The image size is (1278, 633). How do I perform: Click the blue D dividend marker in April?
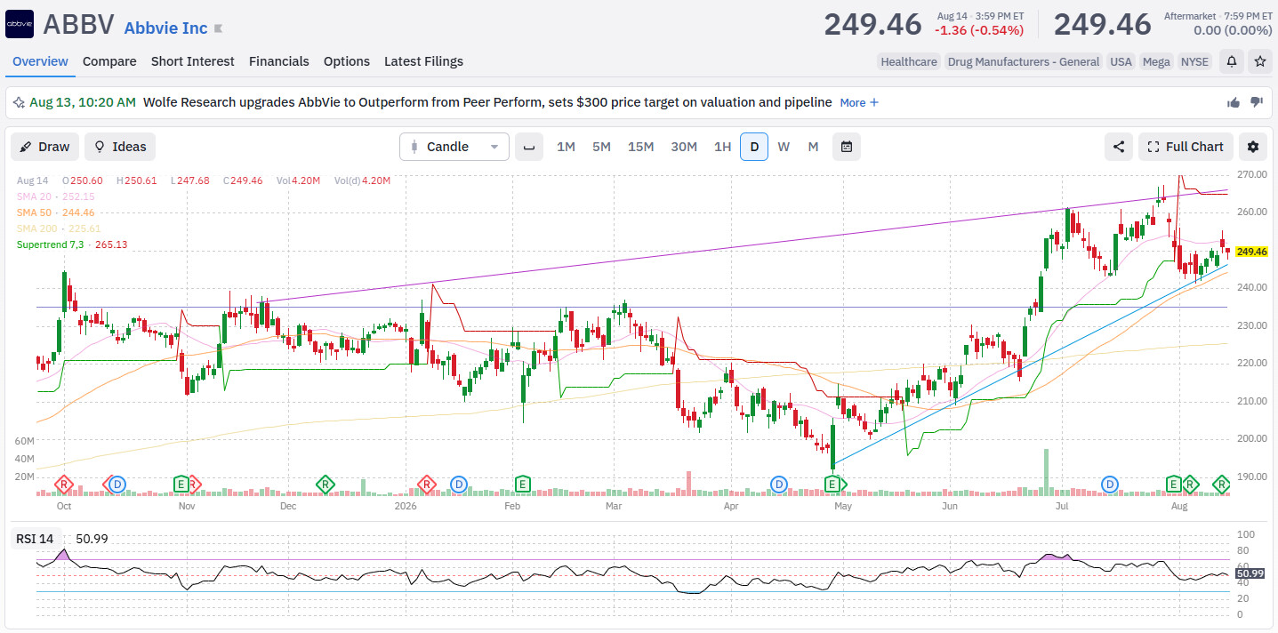click(779, 484)
